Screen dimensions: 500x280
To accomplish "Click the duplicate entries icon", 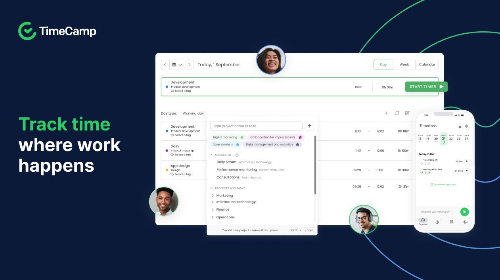I will pyautogui.click(x=397, y=113).
